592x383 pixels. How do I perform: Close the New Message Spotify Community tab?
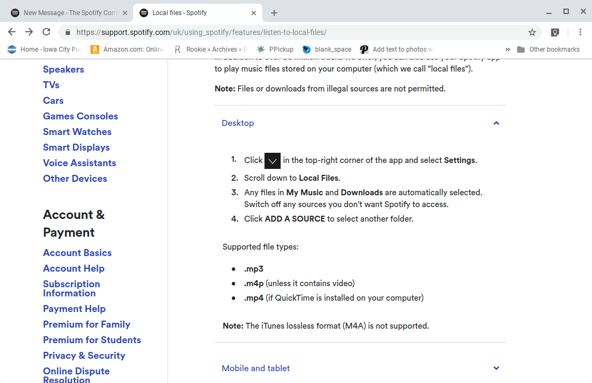click(x=125, y=13)
